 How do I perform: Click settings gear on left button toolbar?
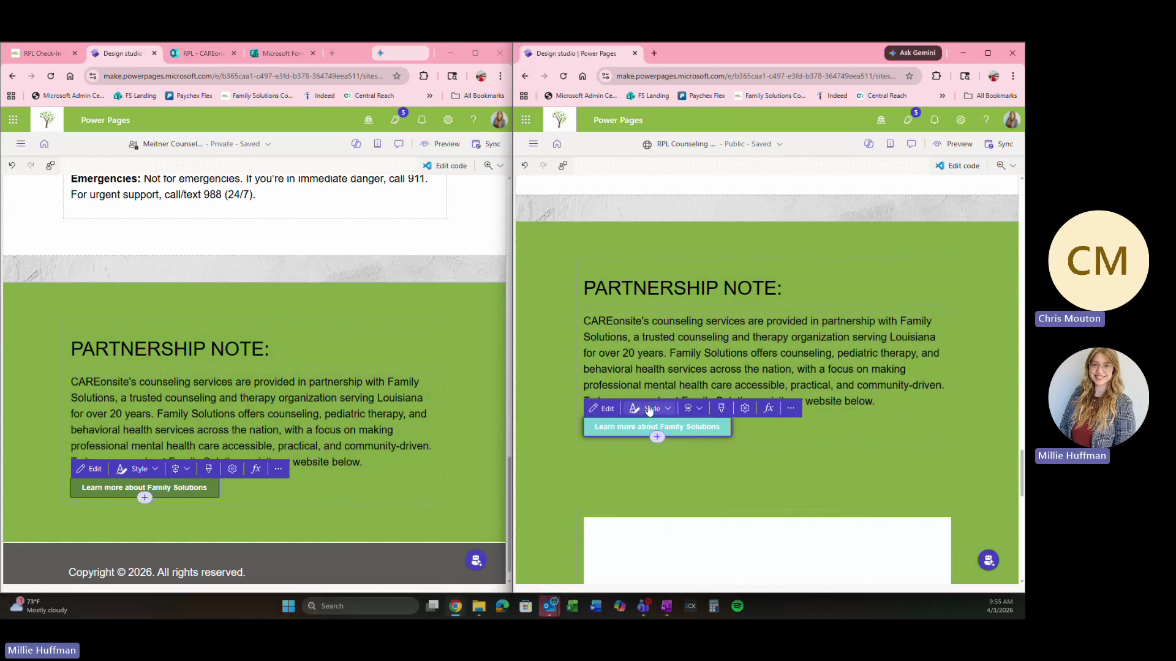[x=232, y=469]
